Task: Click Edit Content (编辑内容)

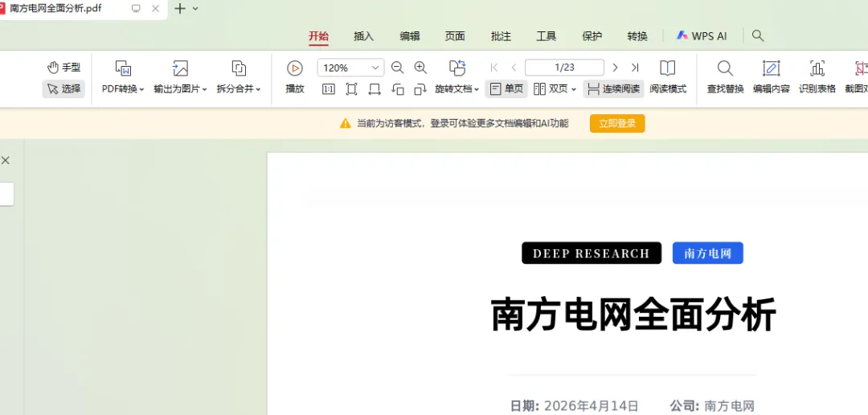Action: (771, 76)
